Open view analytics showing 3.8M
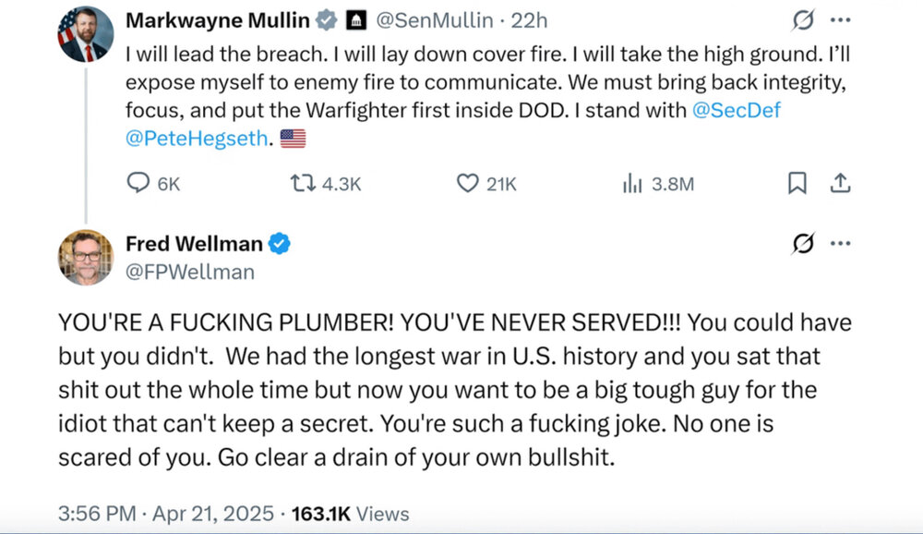 (x=633, y=184)
